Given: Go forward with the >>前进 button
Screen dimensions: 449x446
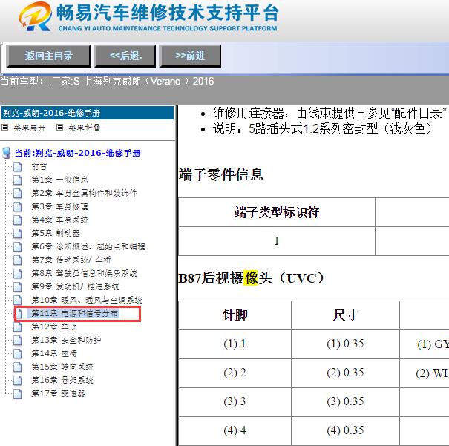Looking at the screenshot, I should click(x=190, y=56).
